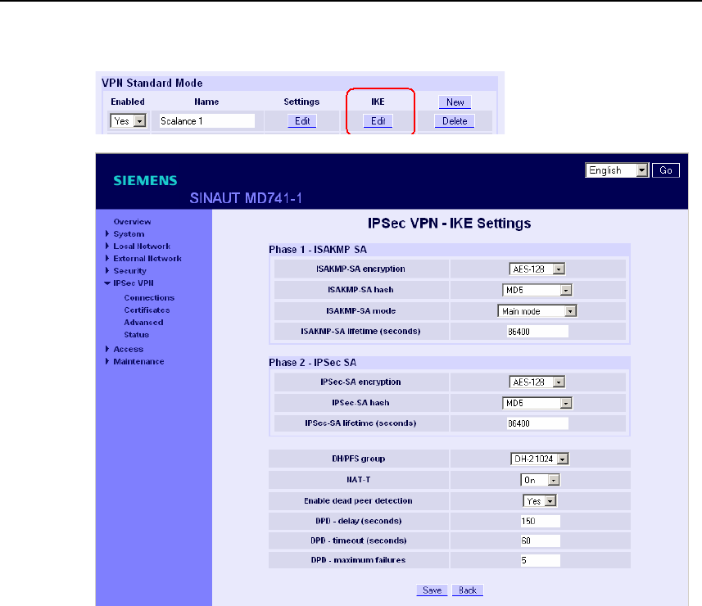702x606 pixels.
Task: Open the Advanced submenu item
Action: point(143,323)
